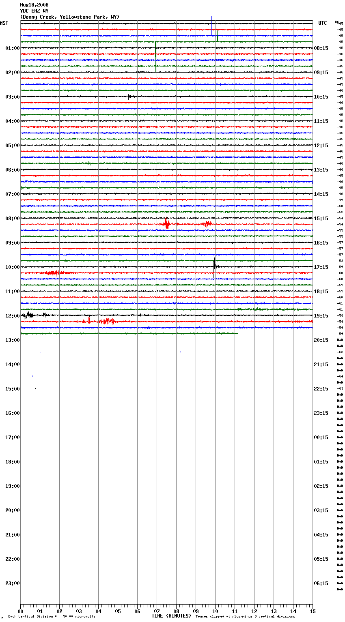Click the 18:15 UTC time label

pyautogui.click(x=321, y=292)
